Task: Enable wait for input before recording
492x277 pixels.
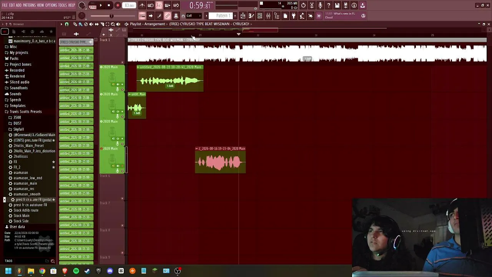Action: (x=151, y=5)
